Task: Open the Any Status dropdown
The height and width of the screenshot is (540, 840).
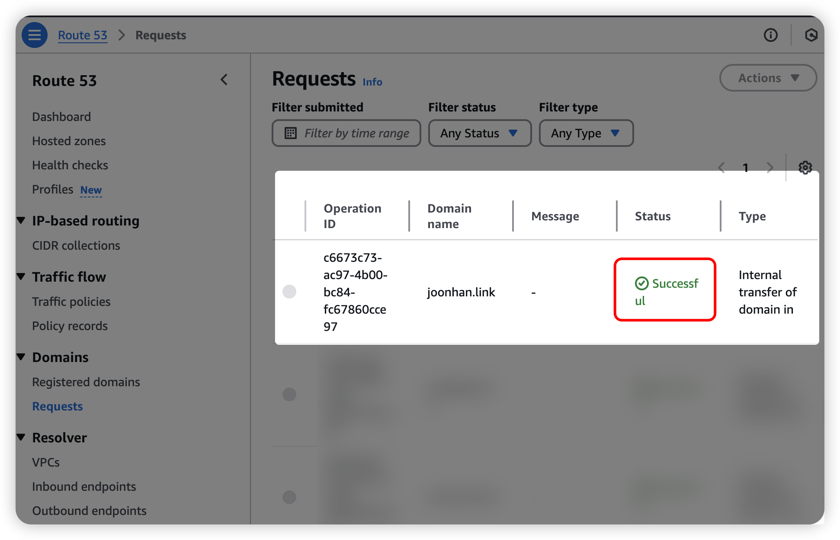Action: 479,133
